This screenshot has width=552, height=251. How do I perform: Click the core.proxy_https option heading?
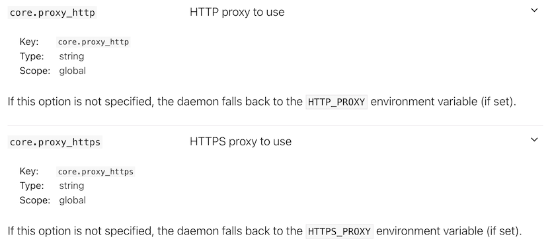pyautogui.click(x=55, y=142)
